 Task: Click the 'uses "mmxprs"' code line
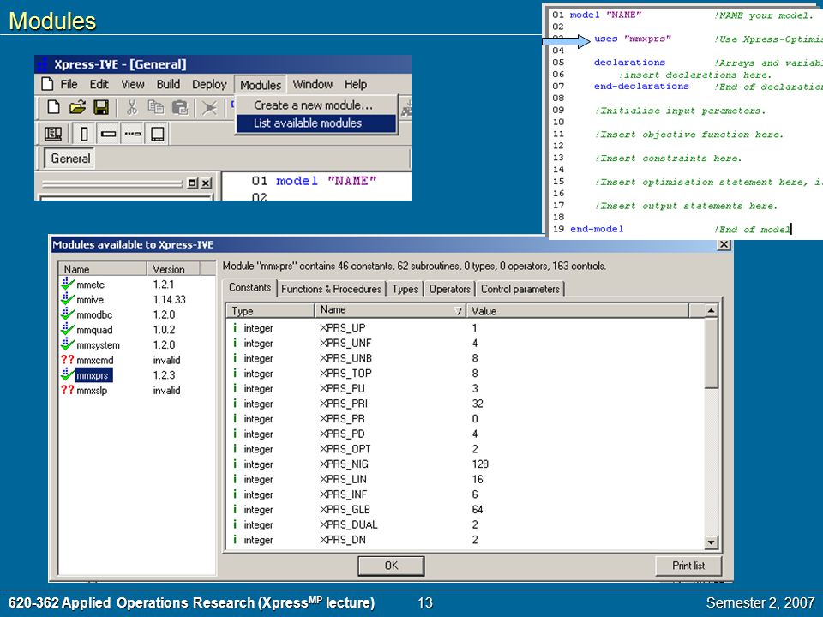point(633,39)
